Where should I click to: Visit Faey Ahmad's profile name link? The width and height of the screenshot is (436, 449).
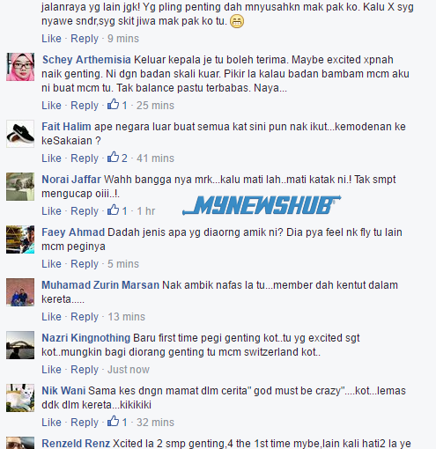tap(73, 232)
